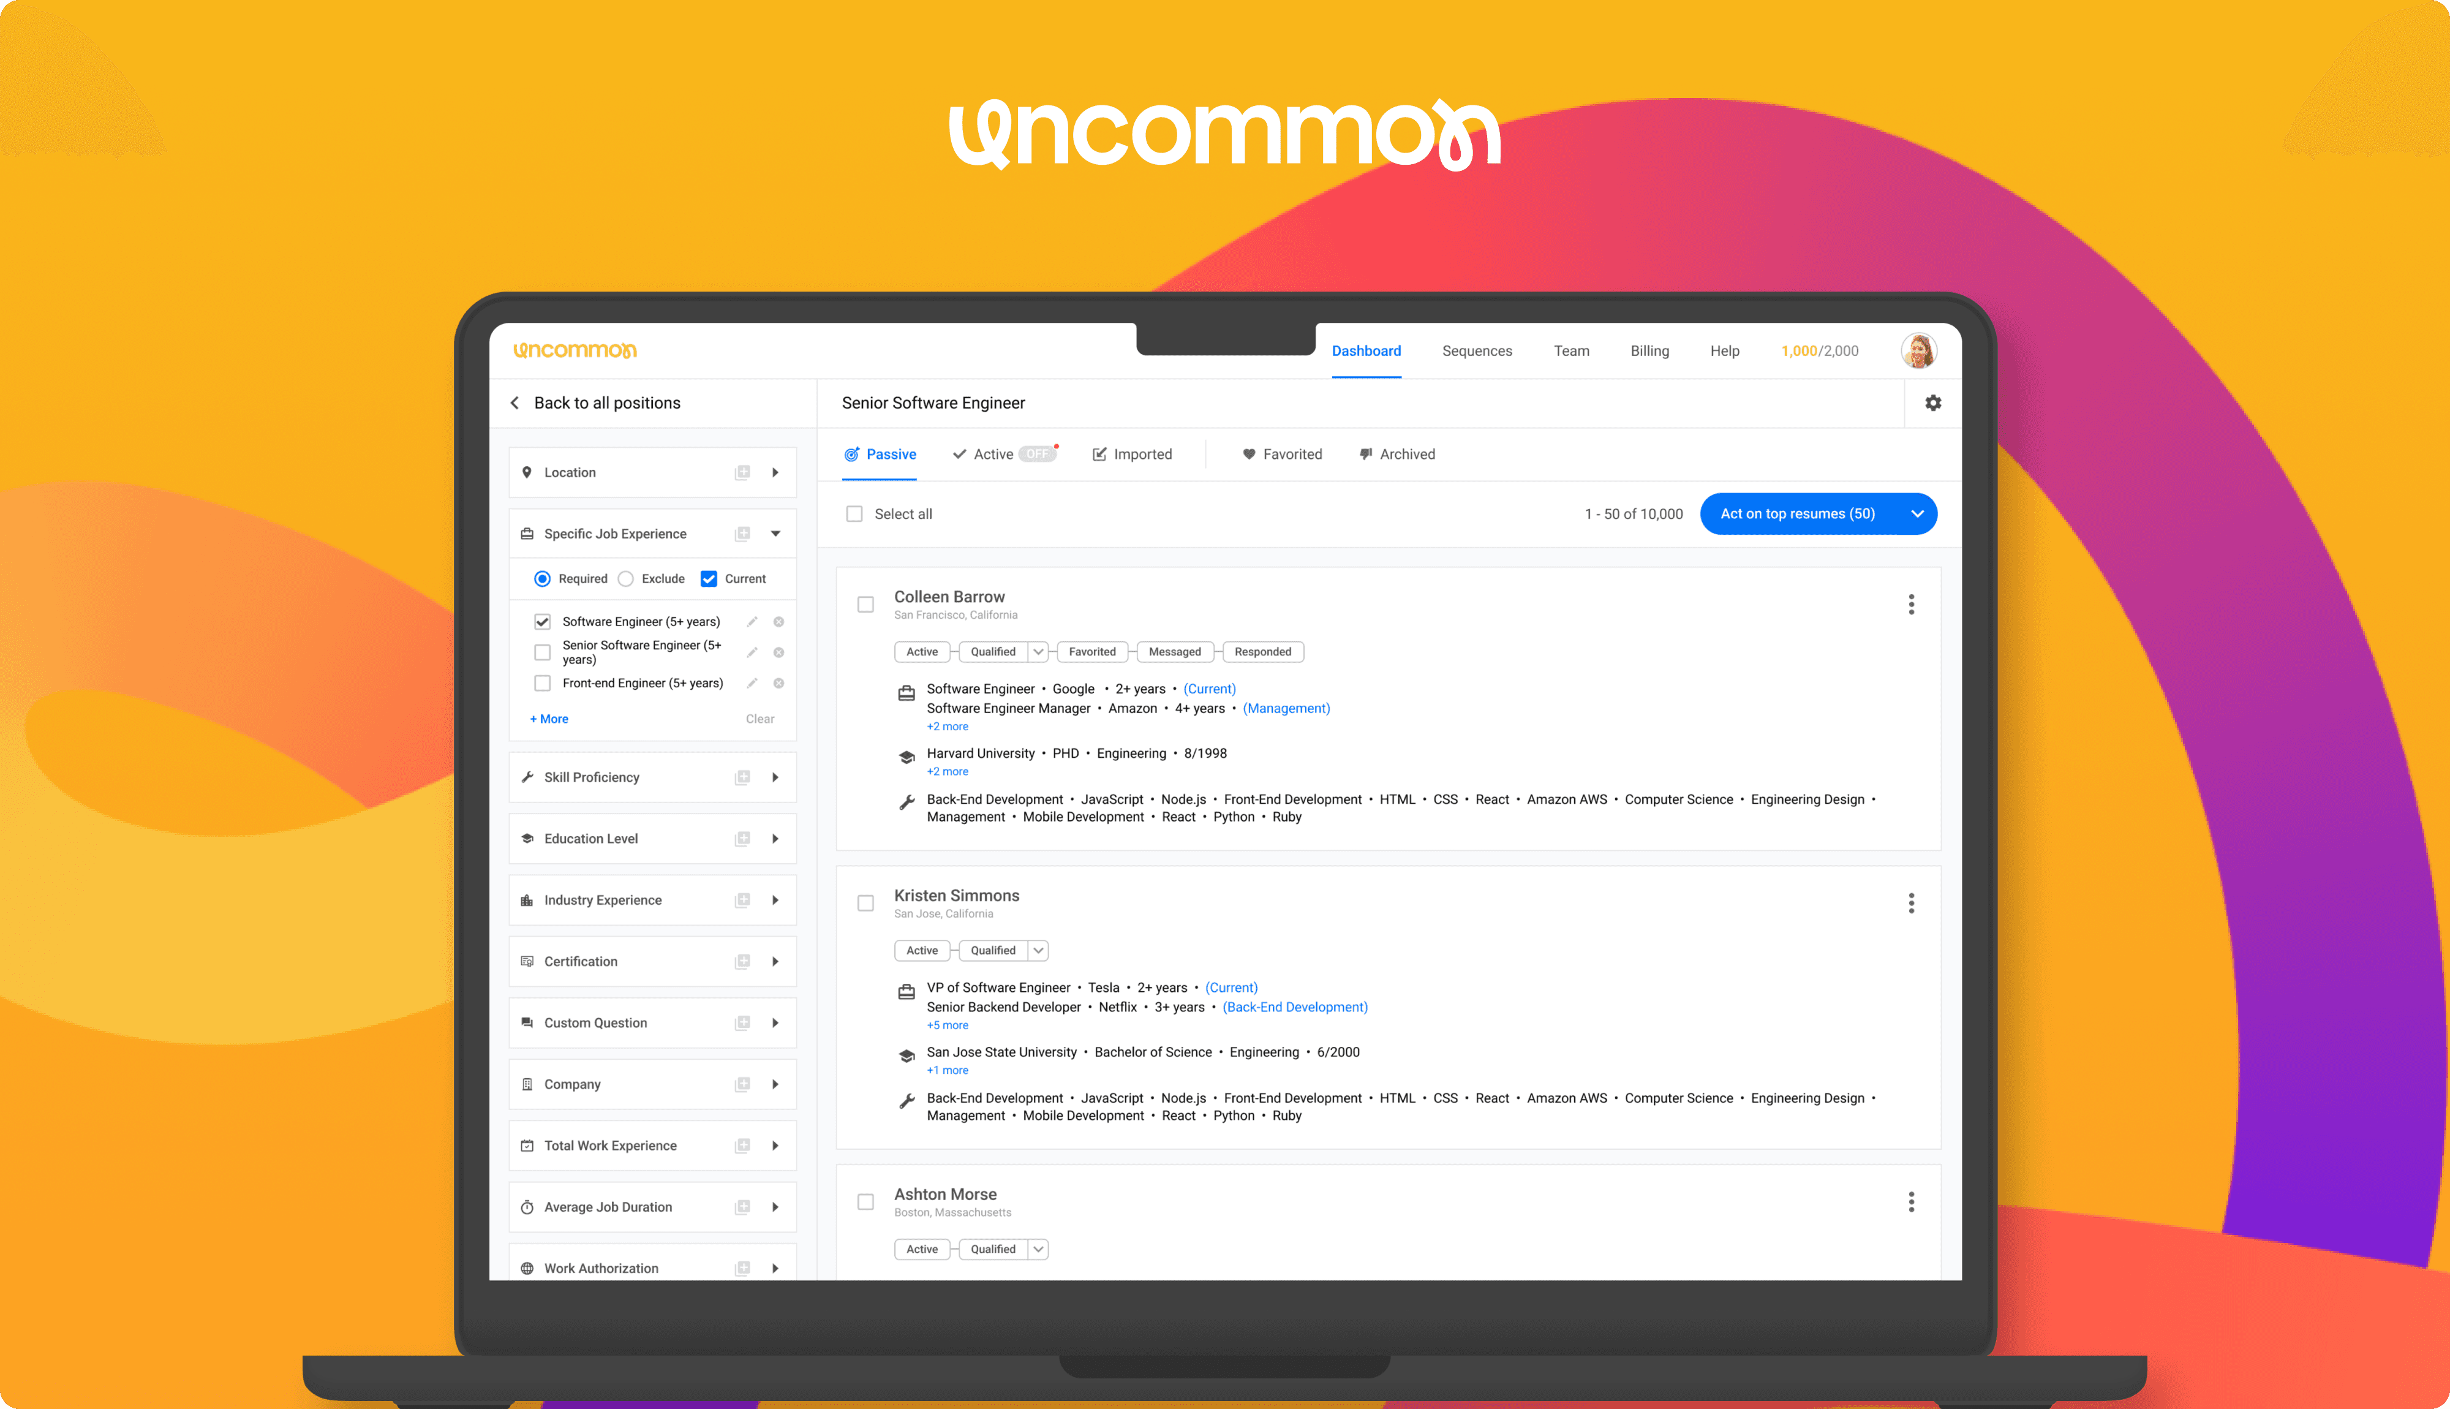The height and width of the screenshot is (1409, 2450).
Task: Click the add icon on Skill Proficiency filter
Action: [742, 777]
